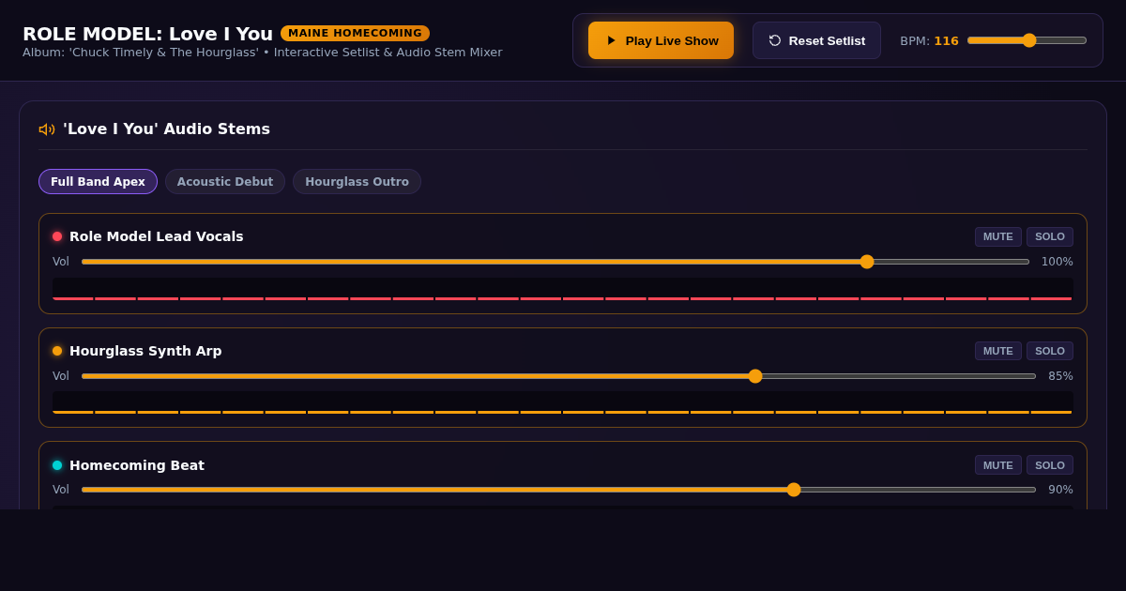Switch to the Acoustic Debut preset
Image resolution: width=1126 pixels, height=591 pixels.
(225, 182)
